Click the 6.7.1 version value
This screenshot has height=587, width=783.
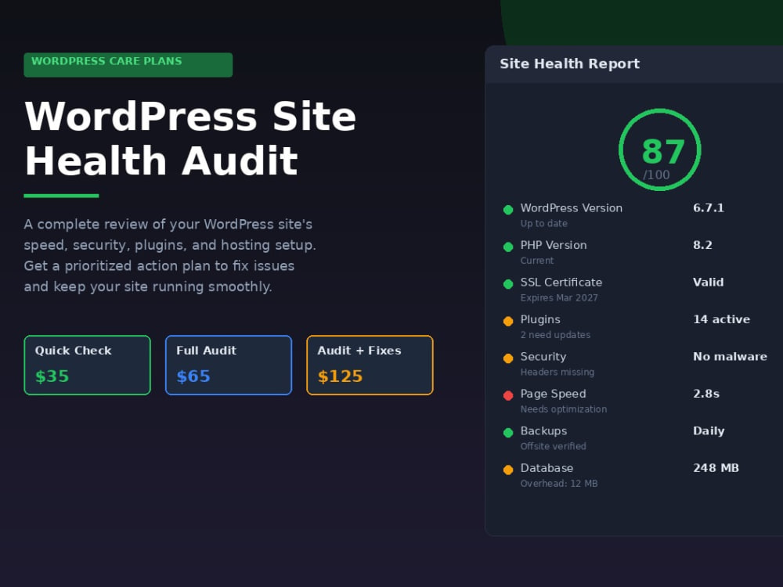[709, 208]
